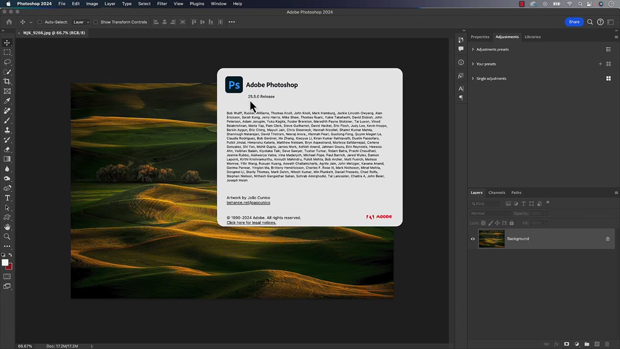620x349 pixels.
Task: Toggle filter for type layers
Action: point(523,204)
